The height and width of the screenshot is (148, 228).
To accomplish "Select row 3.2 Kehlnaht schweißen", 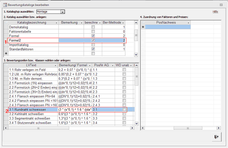I will click(x=31, y=114).
